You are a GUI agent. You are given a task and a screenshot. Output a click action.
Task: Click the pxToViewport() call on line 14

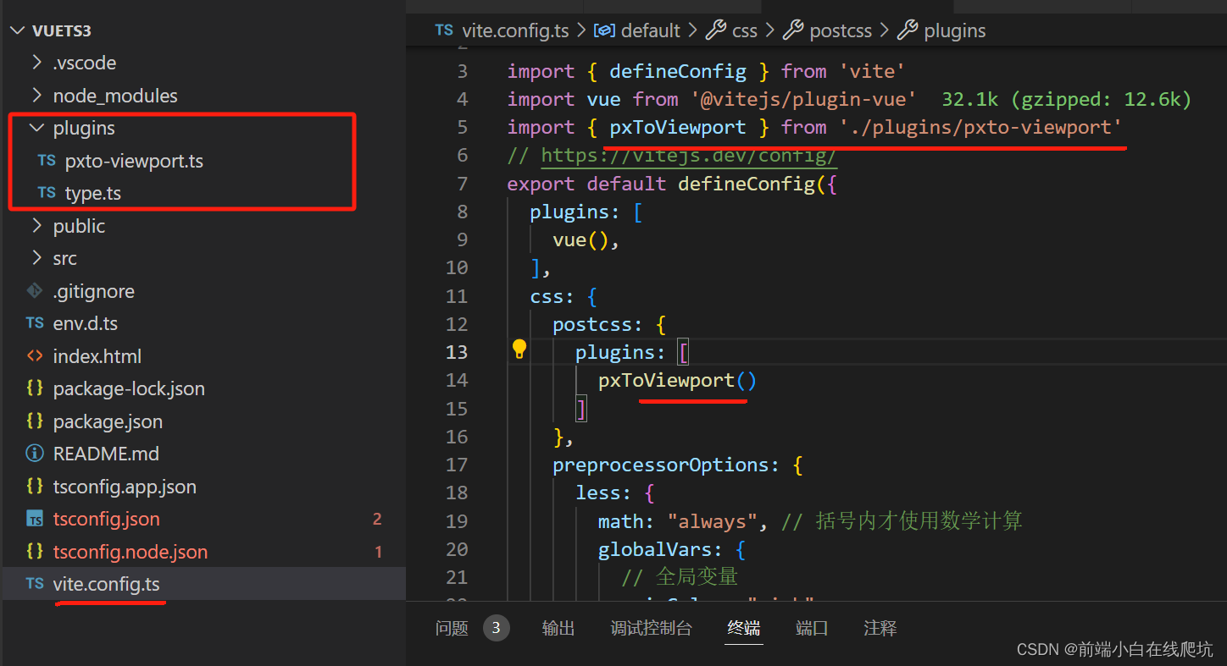coord(677,380)
